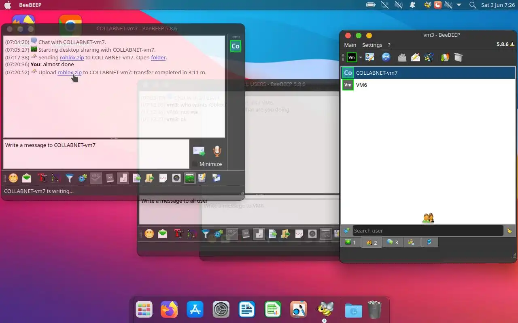Image resolution: width=518 pixels, height=323 pixels.
Task: Click the Search user field
Action: tap(428, 231)
